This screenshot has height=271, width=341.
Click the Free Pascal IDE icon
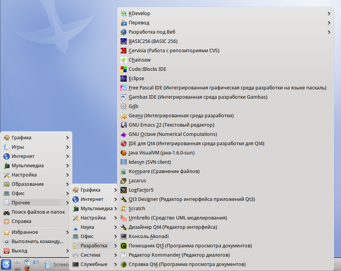124,88
